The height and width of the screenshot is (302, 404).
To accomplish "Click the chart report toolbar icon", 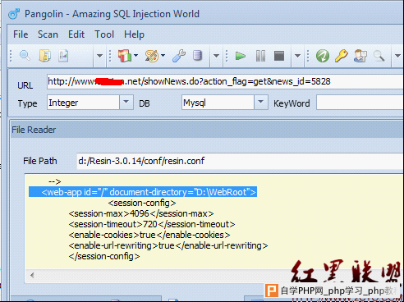I will [63, 56].
